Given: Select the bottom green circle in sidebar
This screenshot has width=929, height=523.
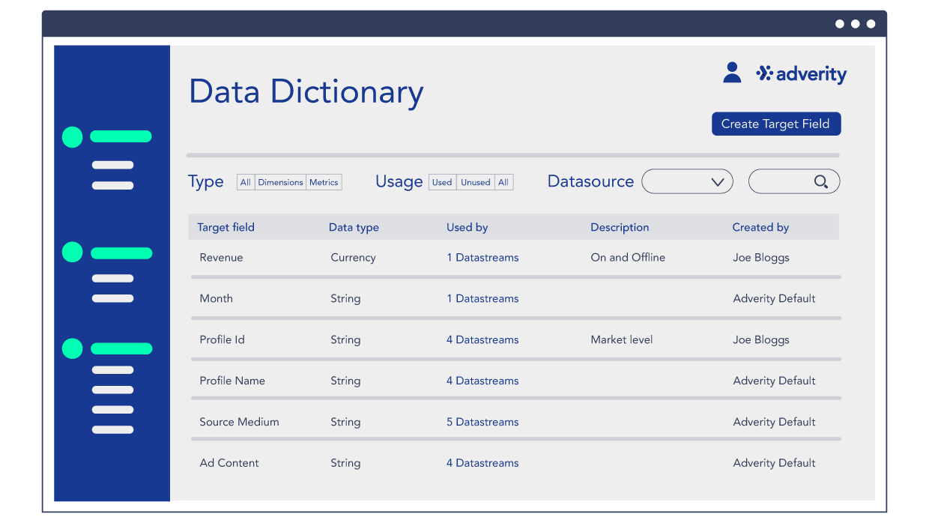Looking at the screenshot, I should (x=72, y=348).
